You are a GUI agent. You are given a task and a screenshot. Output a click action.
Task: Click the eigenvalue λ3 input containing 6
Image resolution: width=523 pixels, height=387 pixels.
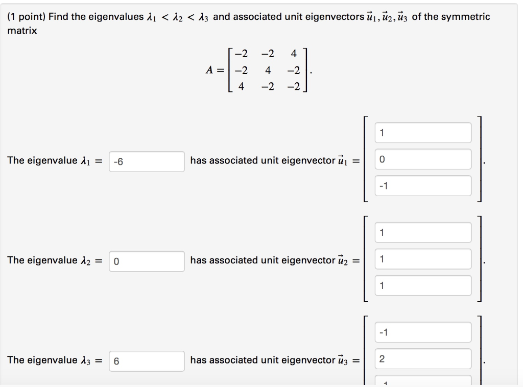click(x=147, y=361)
